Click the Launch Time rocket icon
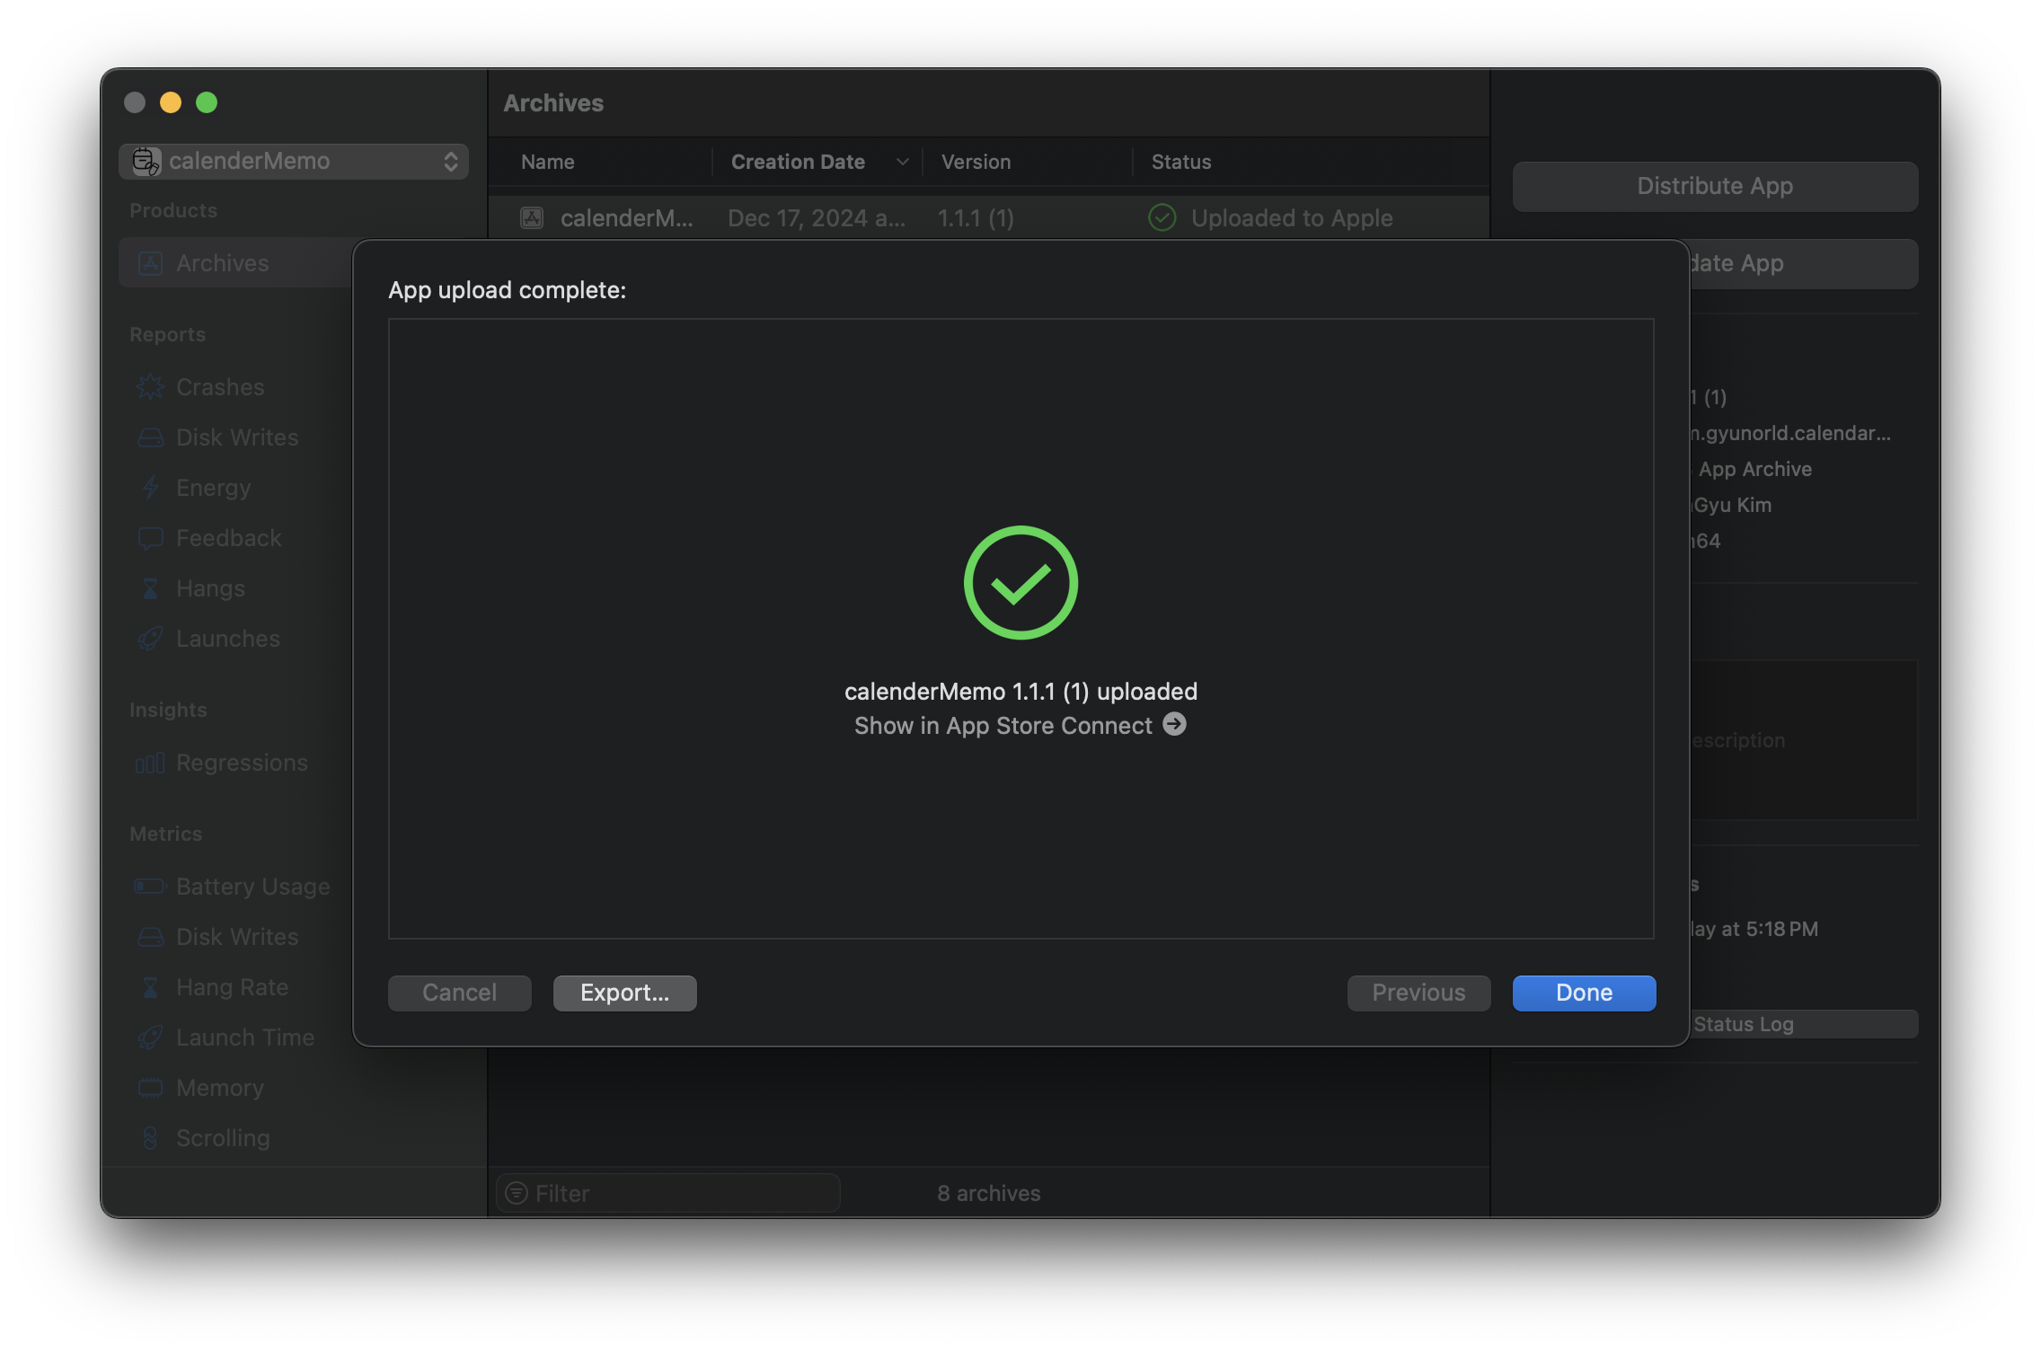The width and height of the screenshot is (2041, 1351). coord(150,1038)
